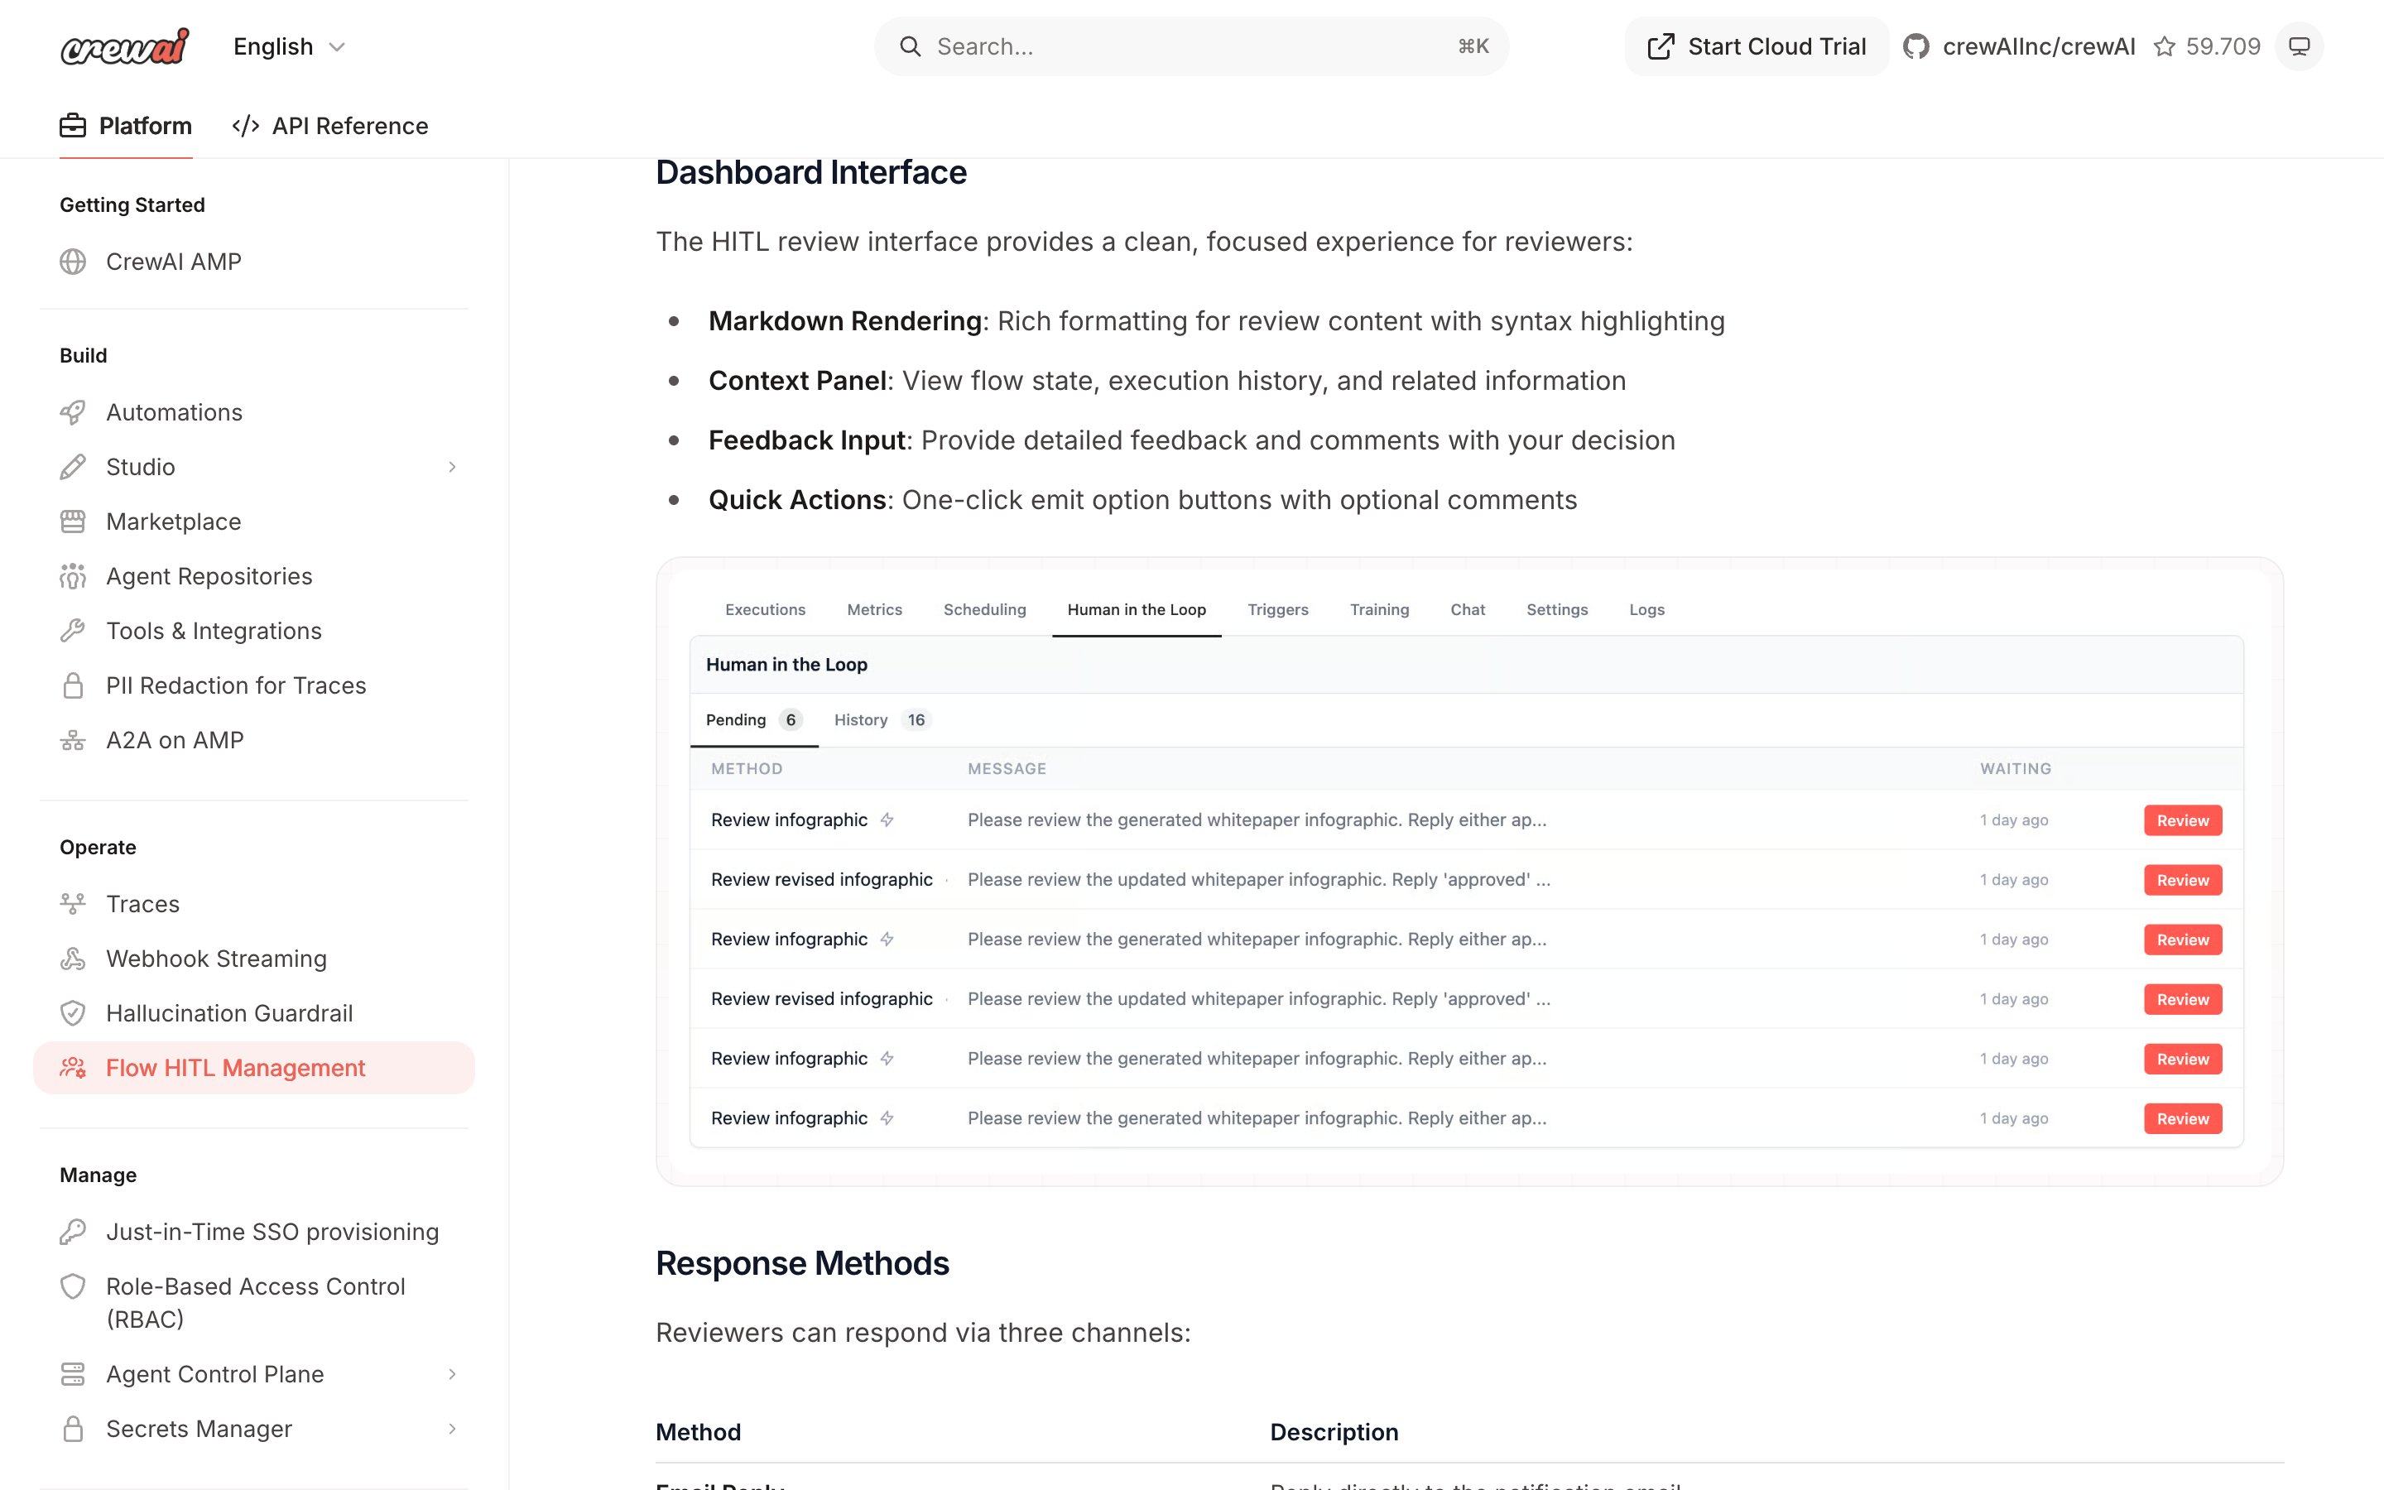Click the Platform briefcase icon
The width and height of the screenshot is (2384, 1490).
(x=73, y=125)
